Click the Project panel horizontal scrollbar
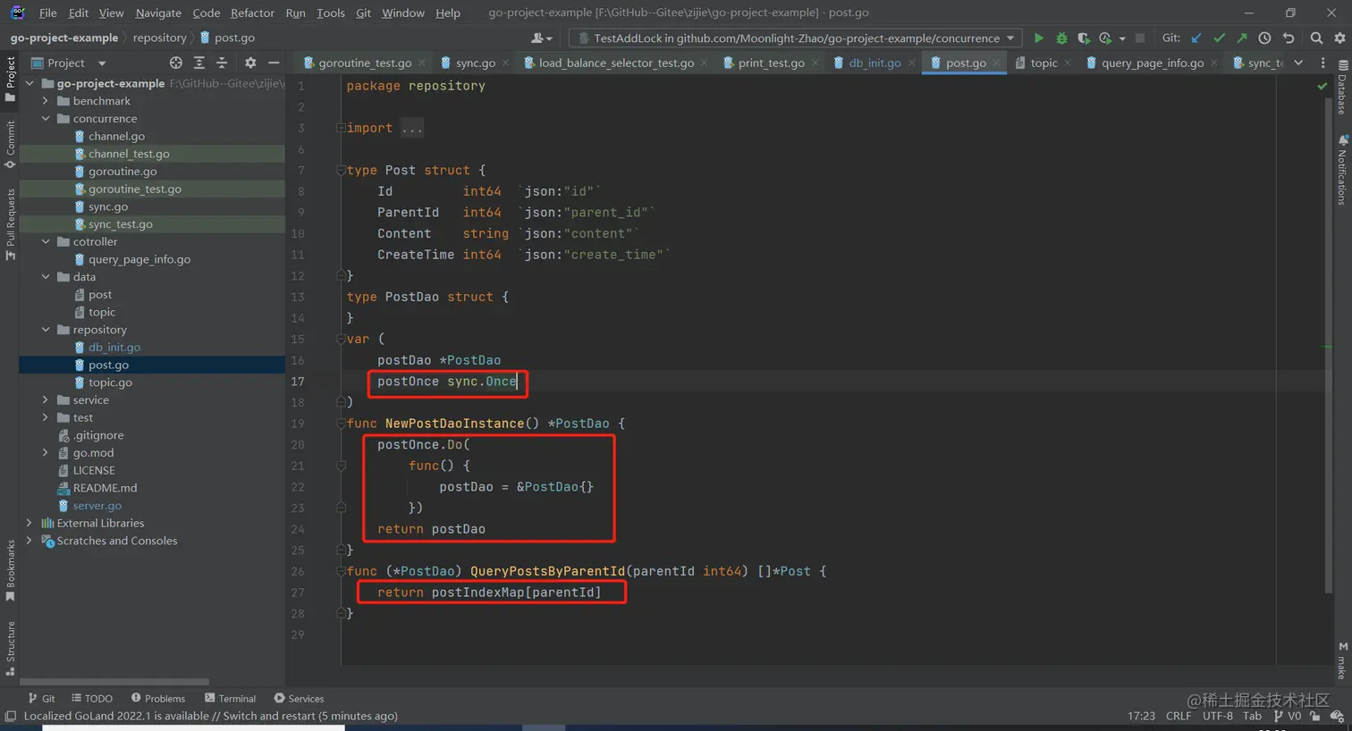The width and height of the screenshot is (1352, 731). point(114,681)
